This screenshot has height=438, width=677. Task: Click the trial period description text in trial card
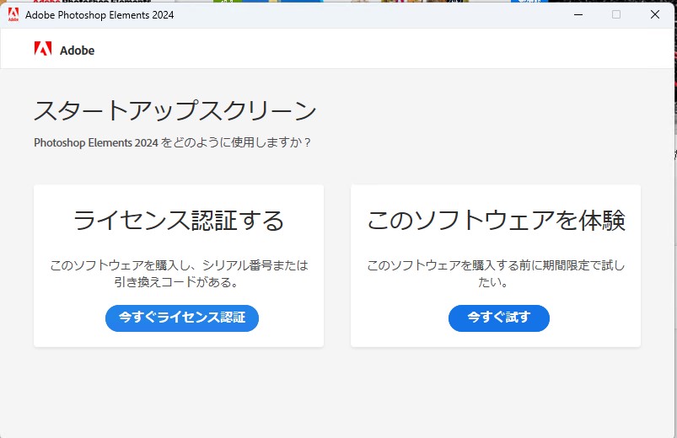(x=496, y=273)
